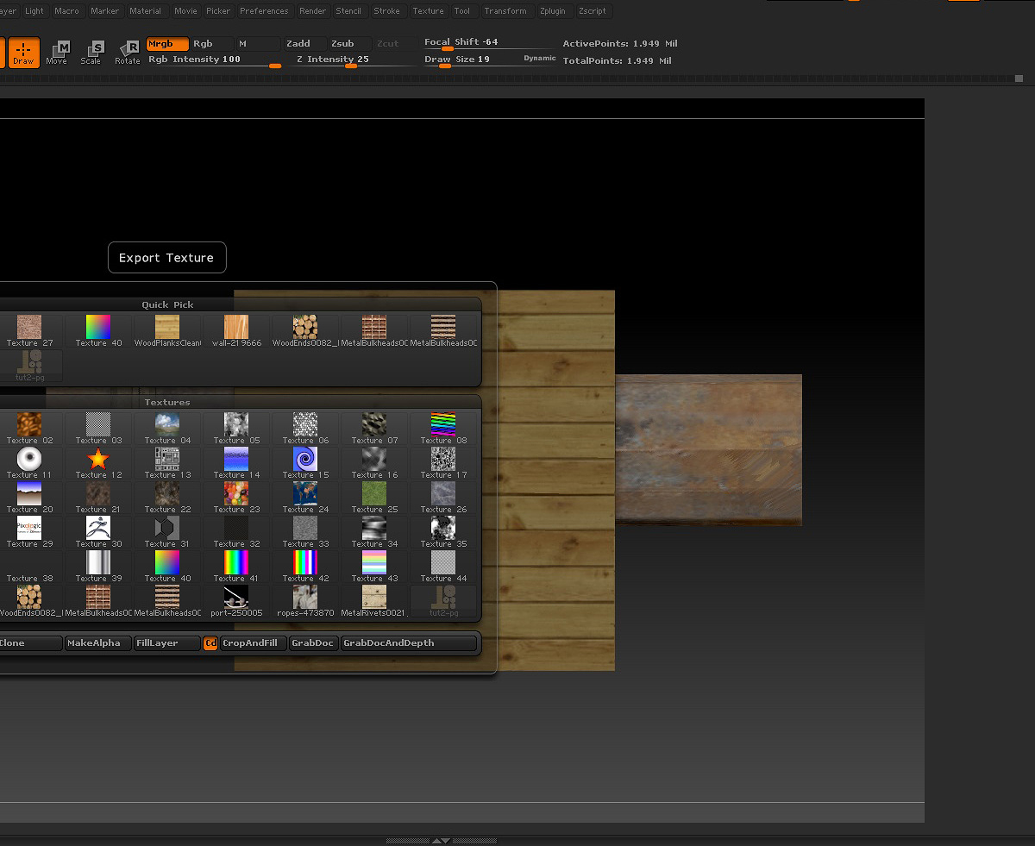Image resolution: width=1035 pixels, height=846 pixels.
Task: Pick Texture 27 from Quick Pick
Action: [29, 331]
